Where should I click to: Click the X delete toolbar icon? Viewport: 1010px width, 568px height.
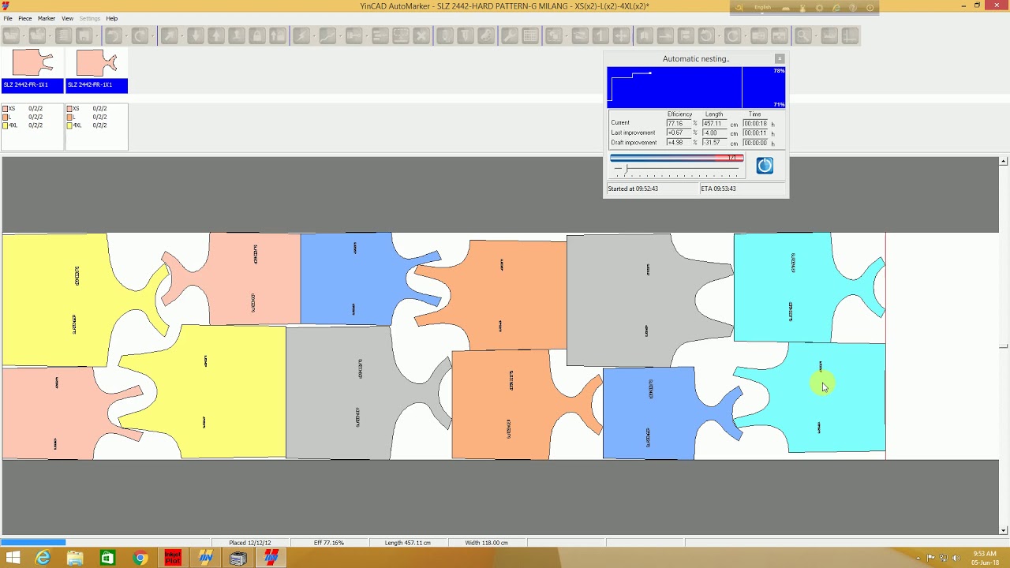[x=421, y=35]
